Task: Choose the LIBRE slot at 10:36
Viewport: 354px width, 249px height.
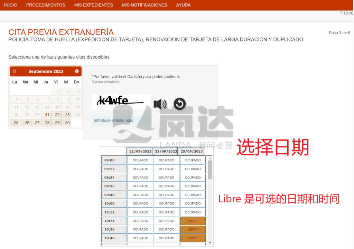Action: 193,229
